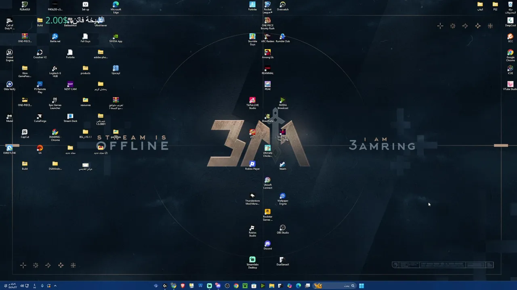Open the Streamlabs Desktop icon
The height and width of the screenshot is (290, 517).
coord(252,263)
